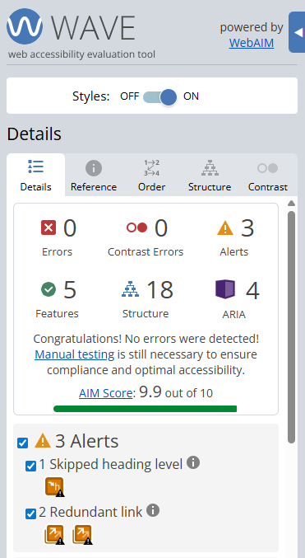Click the purple ARIA icon
The width and height of the screenshot is (305, 558).
click(x=225, y=289)
